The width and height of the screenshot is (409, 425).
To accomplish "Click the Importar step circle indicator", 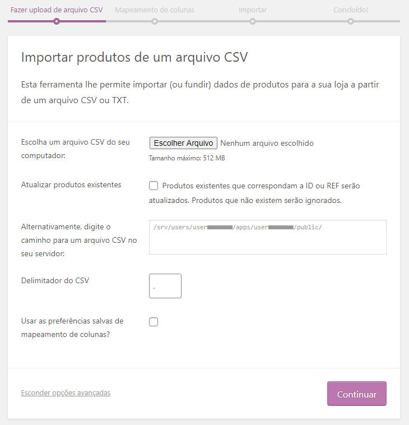I will click(x=253, y=21).
